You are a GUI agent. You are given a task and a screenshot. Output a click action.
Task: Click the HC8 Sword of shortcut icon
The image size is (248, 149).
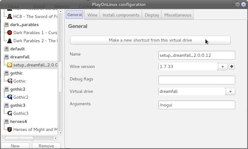tap(10, 16)
